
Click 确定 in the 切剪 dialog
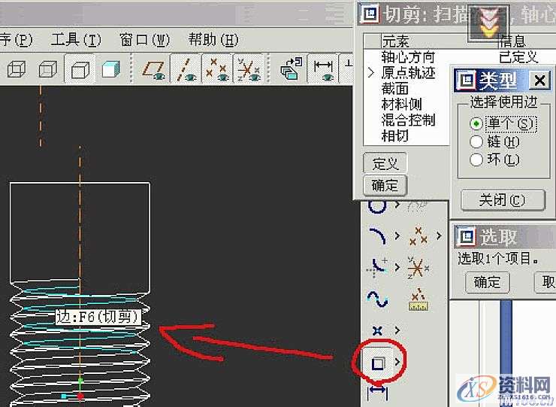coord(385,185)
